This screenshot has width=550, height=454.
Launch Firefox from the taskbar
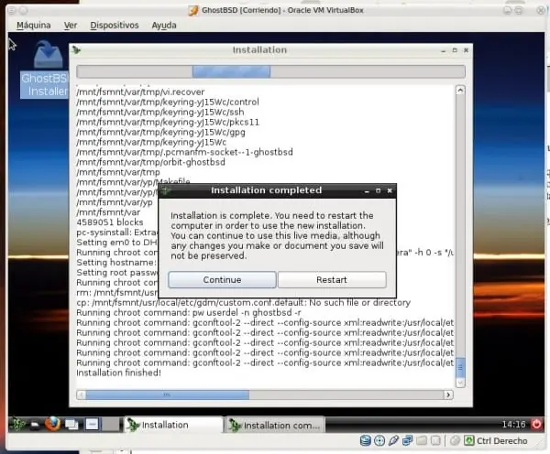coord(52,424)
